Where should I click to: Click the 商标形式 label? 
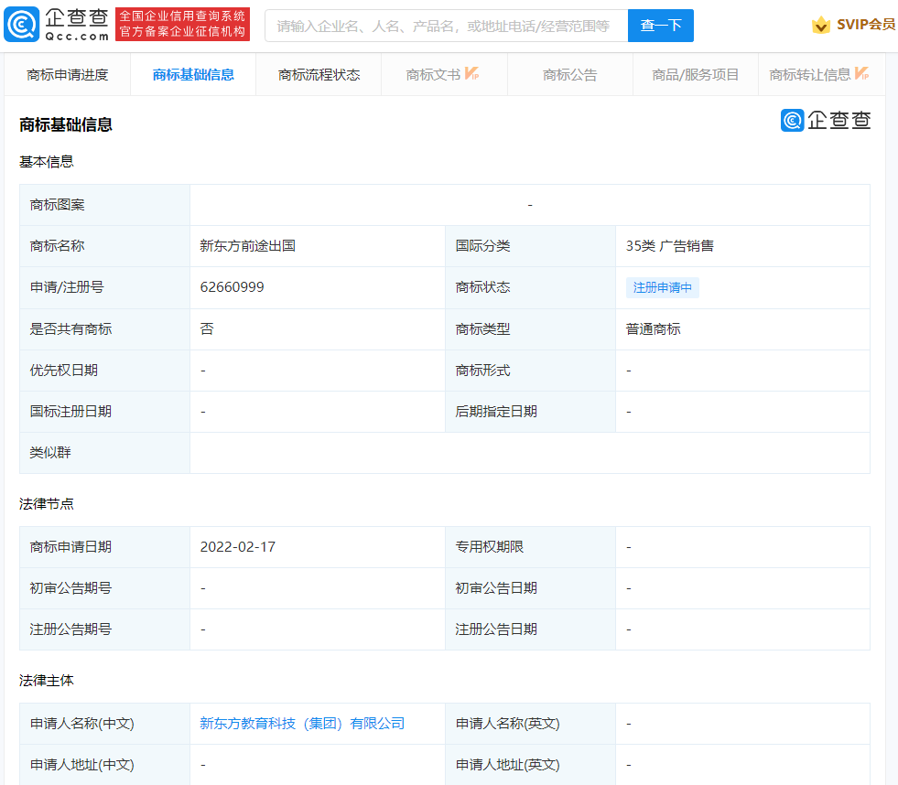(482, 371)
